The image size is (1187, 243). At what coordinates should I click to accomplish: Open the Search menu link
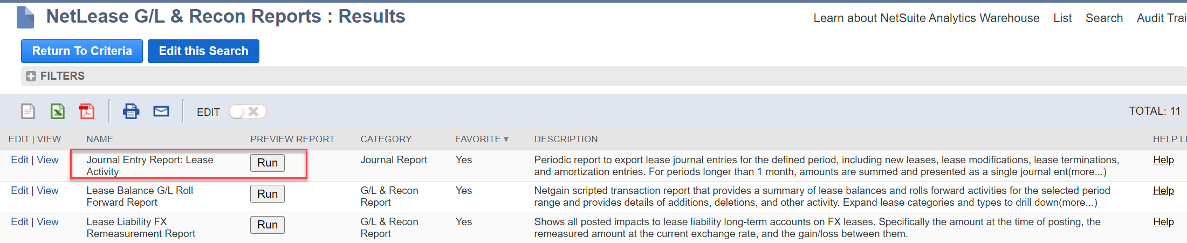pos(1104,18)
